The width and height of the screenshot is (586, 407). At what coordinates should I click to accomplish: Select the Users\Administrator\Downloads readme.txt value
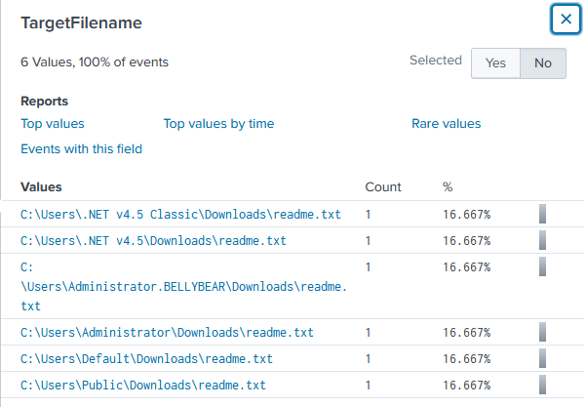click(167, 333)
